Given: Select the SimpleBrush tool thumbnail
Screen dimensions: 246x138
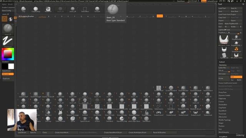Looking at the screenshot, I should coord(236,49).
